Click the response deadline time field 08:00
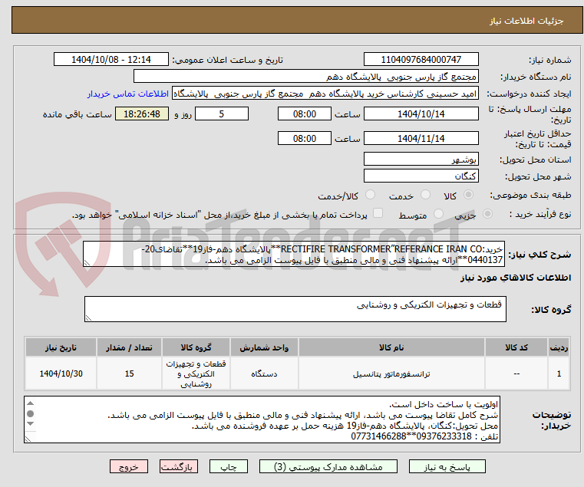 pyautogui.click(x=305, y=114)
